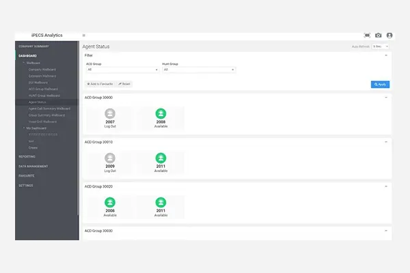Click the ACD Group 30020 heading
Image resolution: width=410 pixels, height=273 pixels.
click(x=98, y=186)
